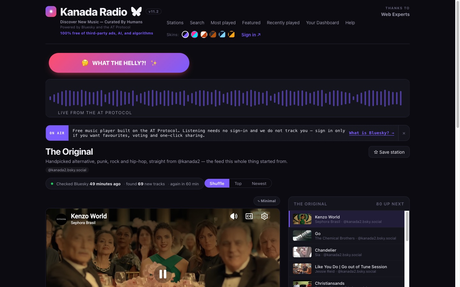Open the Stations menu item

click(175, 23)
